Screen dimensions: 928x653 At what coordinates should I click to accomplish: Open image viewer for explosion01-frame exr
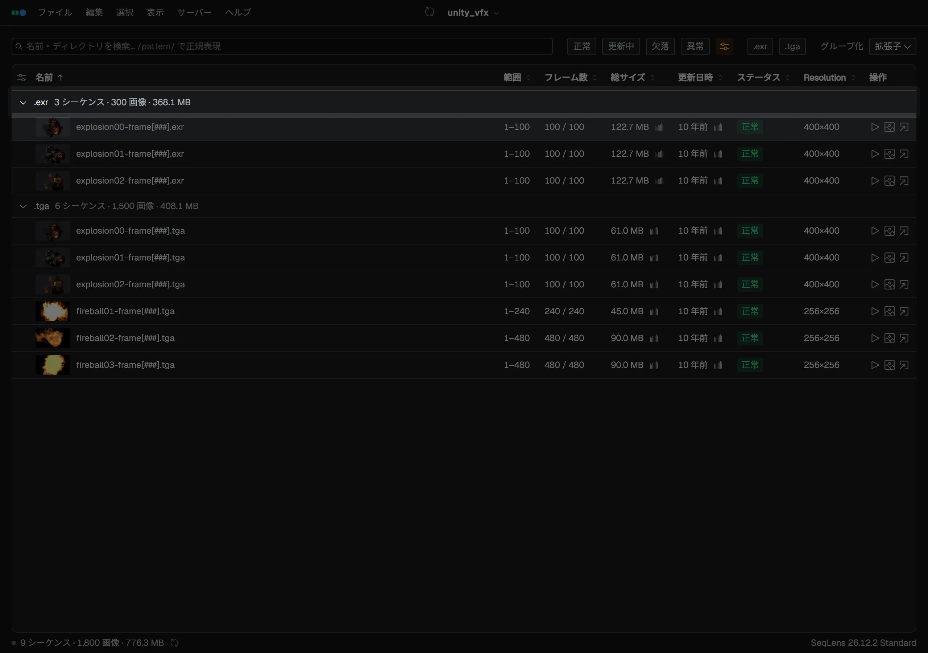[x=889, y=154]
